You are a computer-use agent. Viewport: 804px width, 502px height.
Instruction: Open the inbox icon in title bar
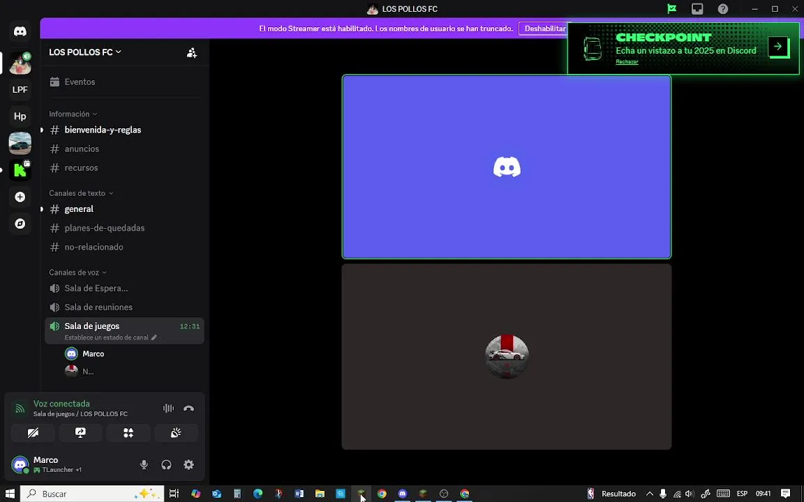coord(697,8)
